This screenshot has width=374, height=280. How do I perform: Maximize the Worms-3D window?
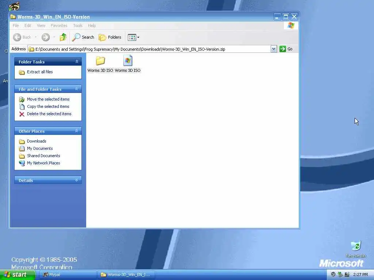point(286,17)
